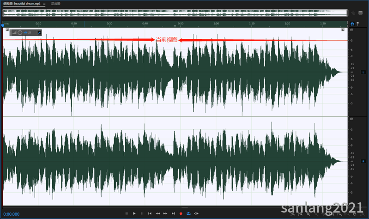Viewport: 369px width, 219px height.
Task: Click the Rewind transport icon
Action: tap(157, 213)
